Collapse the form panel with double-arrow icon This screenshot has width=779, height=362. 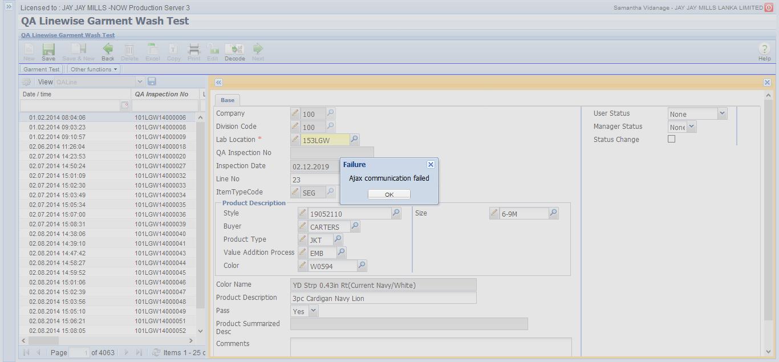coord(218,83)
